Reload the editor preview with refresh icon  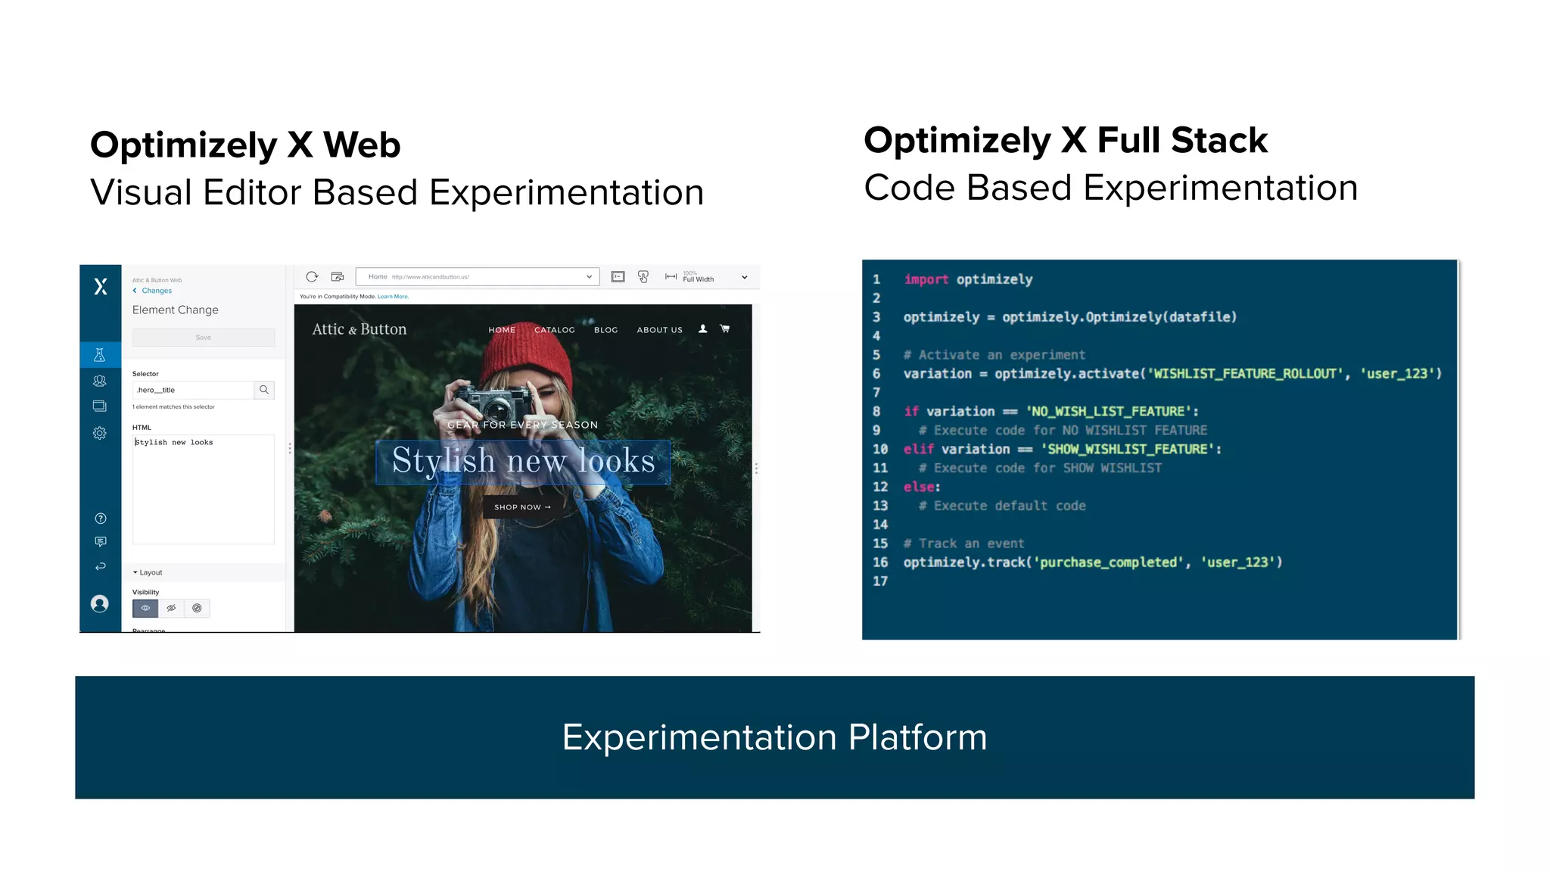pyautogui.click(x=312, y=277)
